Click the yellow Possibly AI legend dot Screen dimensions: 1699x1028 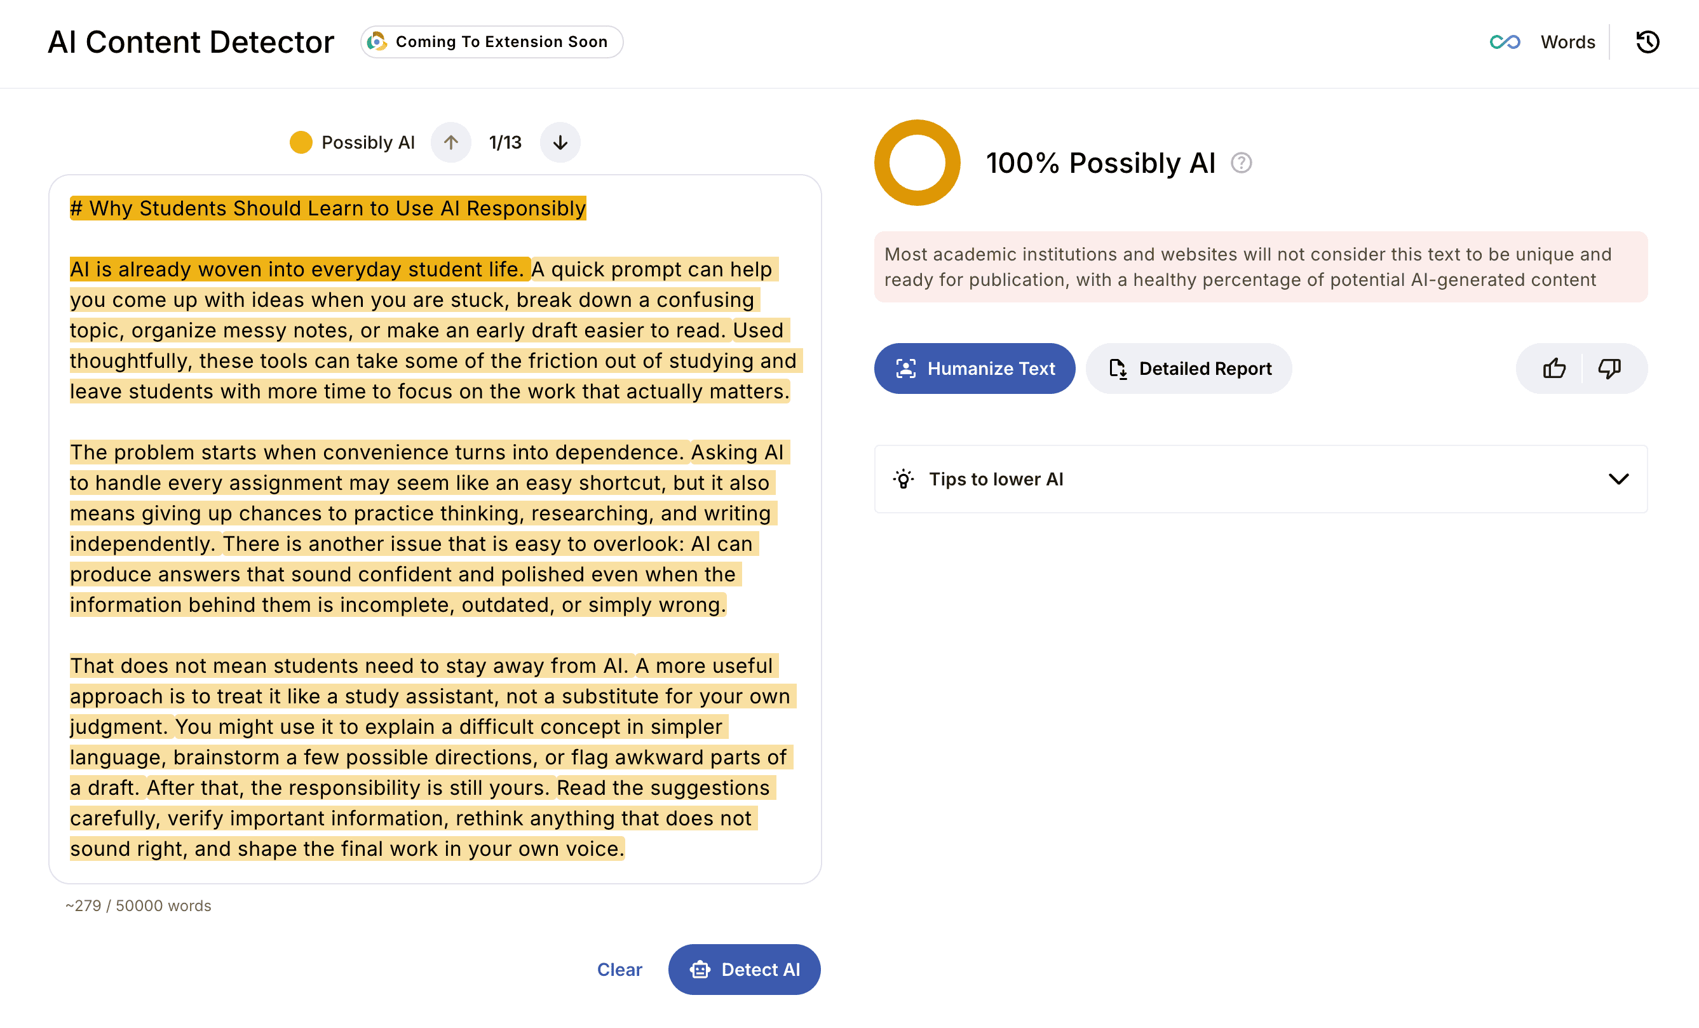coord(301,143)
